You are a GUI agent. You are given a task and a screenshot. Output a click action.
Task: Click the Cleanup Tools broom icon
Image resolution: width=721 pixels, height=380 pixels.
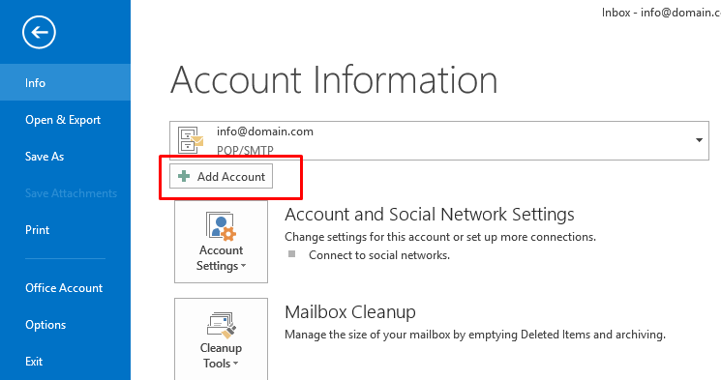[x=222, y=325]
